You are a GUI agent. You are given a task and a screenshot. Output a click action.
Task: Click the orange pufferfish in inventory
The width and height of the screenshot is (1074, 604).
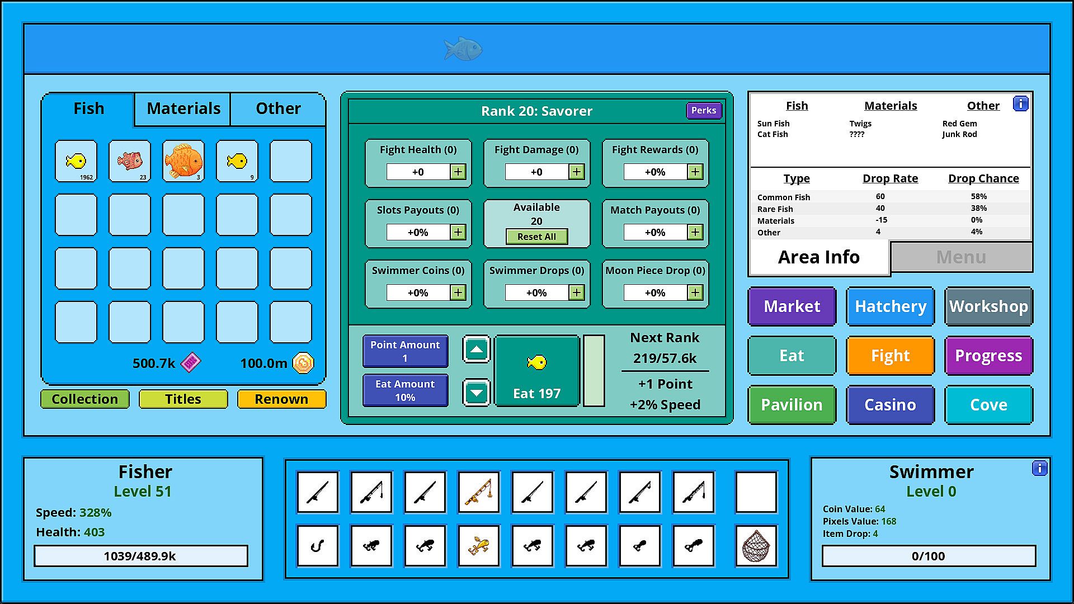point(183,161)
